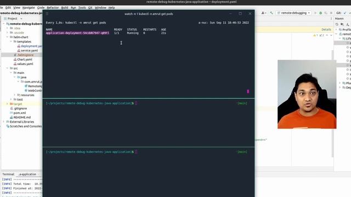This screenshot has width=351, height=197.
Task: Click the Stop square icon in toolbar
Action: pos(331,13)
